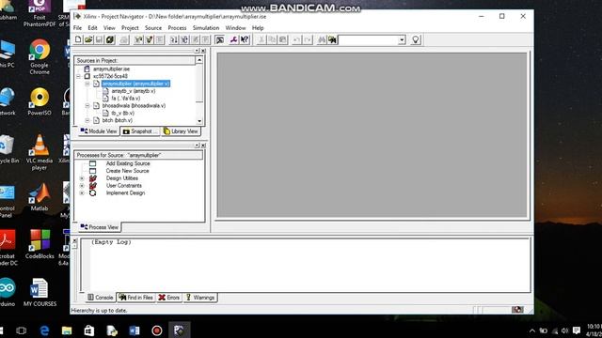Open the Window menu
The height and width of the screenshot is (338, 602).
click(235, 28)
